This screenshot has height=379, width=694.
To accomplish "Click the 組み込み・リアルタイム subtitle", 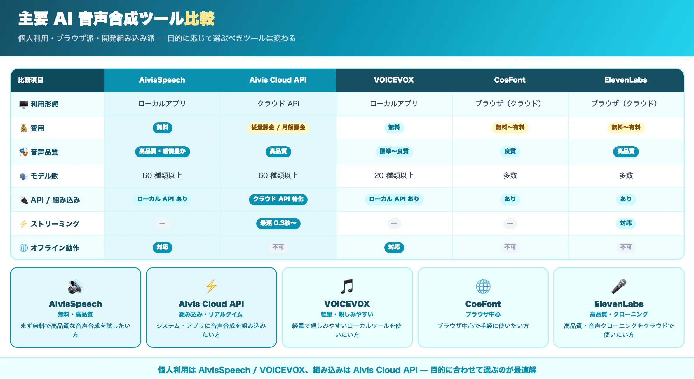I will coord(211,314).
